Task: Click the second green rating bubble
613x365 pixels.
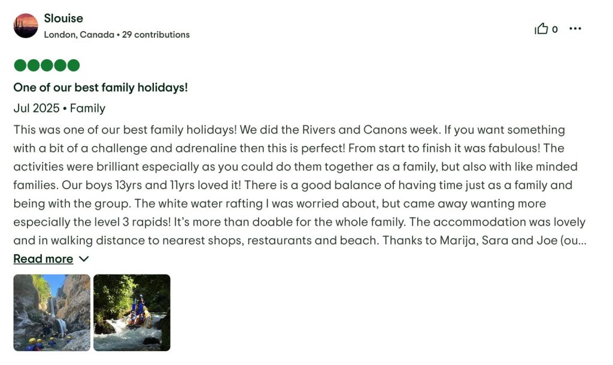Action: point(34,65)
